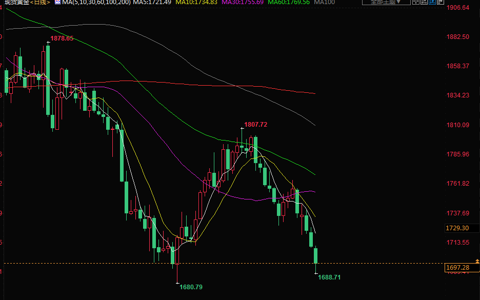The width and height of the screenshot is (480, 300).
Task: Switch the 日线 period label
Action: point(40,3)
